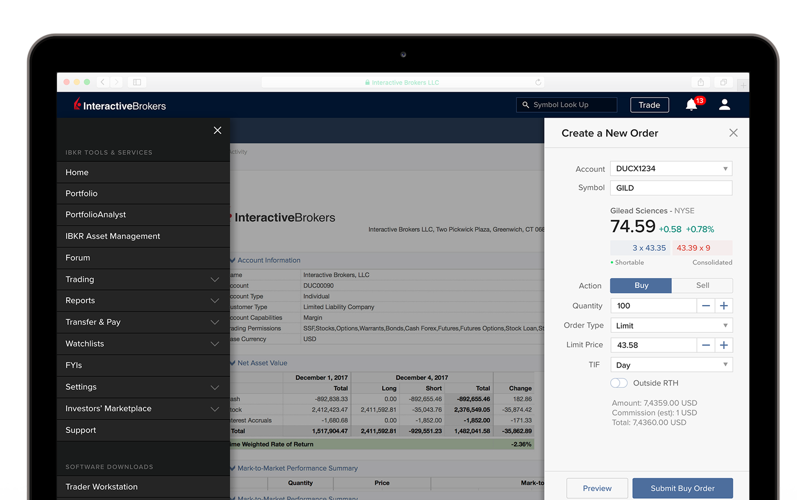Viewport: 797px width, 500px height.
Task: Click the magnifier in Symbol Look Up field
Action: 526,105
